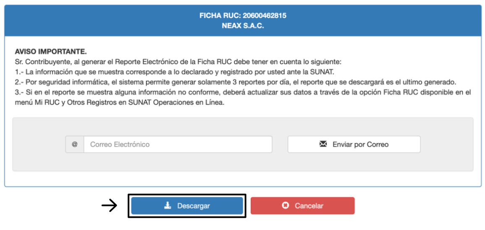Click the download icon on Descargar
This screenshot has width=485, height=230.
pos(168,206)
